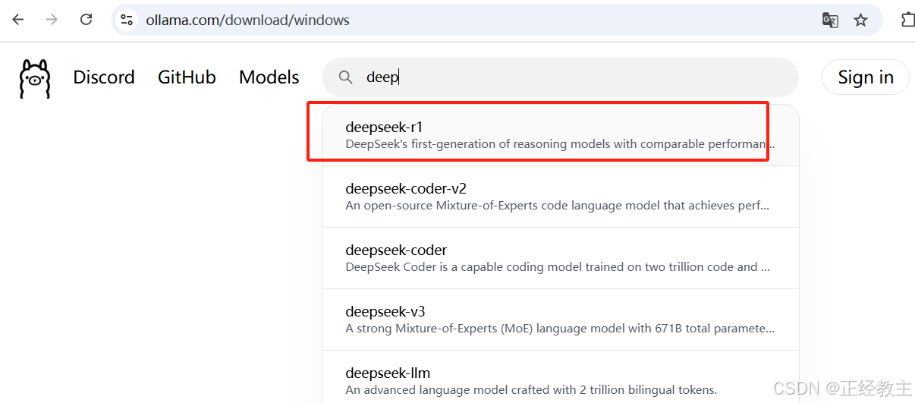Select deepseek-coder from search results
The width and height of the screenshot is (915, 403).
coord(561,258)
